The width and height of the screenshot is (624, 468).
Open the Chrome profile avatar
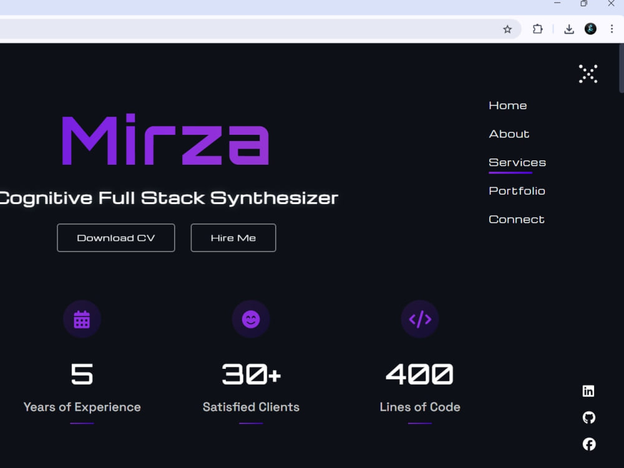[x=590, y=29]
